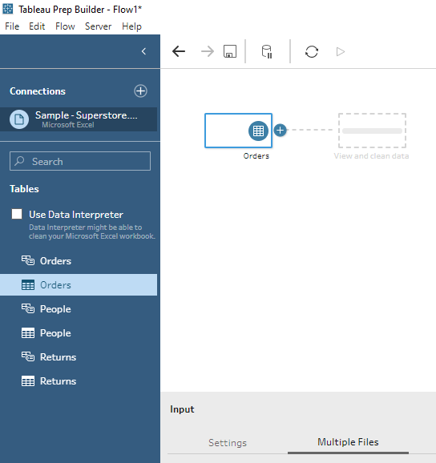Click the save flow disk icon
The width and height of the screenshot is (436, 463).
(x=230, y=51)
